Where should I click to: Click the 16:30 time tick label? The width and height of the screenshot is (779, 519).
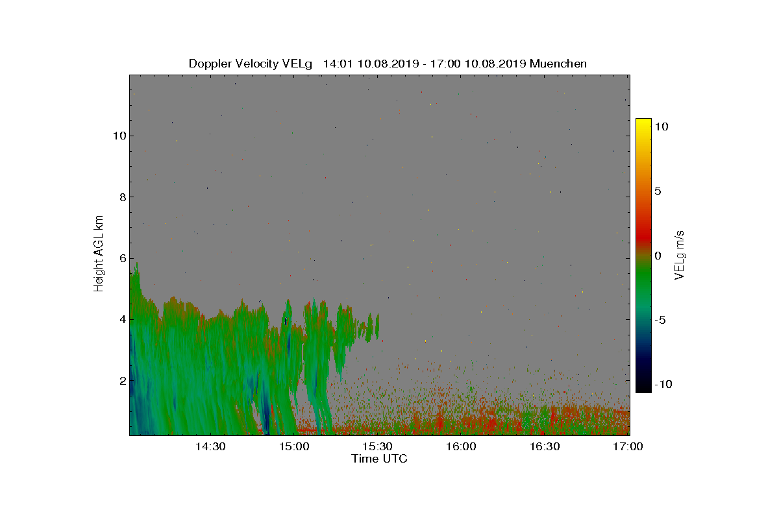coord(545,446)
